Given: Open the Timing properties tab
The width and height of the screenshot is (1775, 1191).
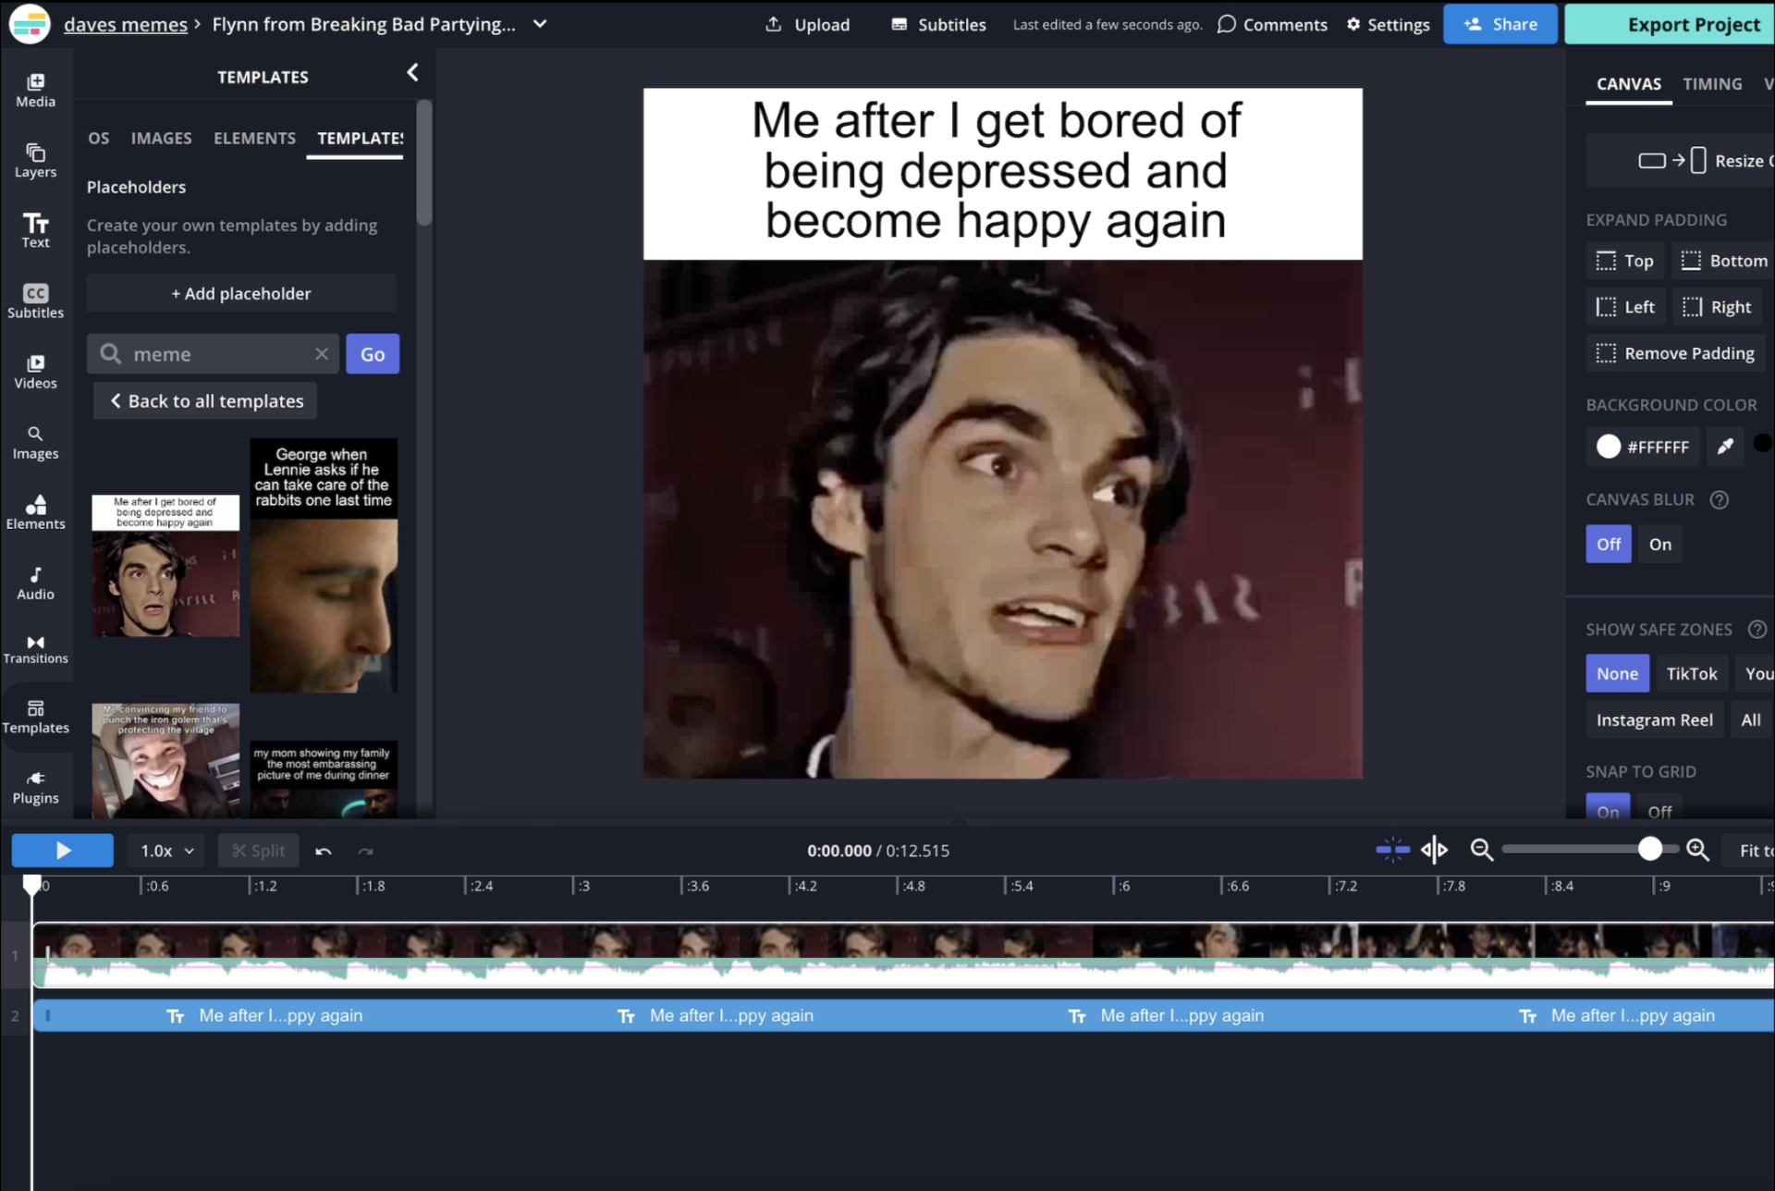Looking at the screenshot, I should point(1711,83).
